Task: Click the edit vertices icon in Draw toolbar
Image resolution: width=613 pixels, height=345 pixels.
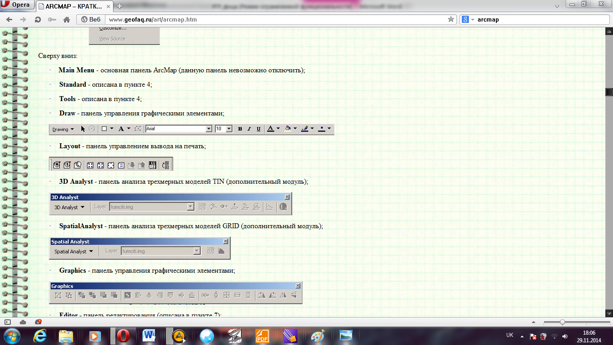Action: 137,129
